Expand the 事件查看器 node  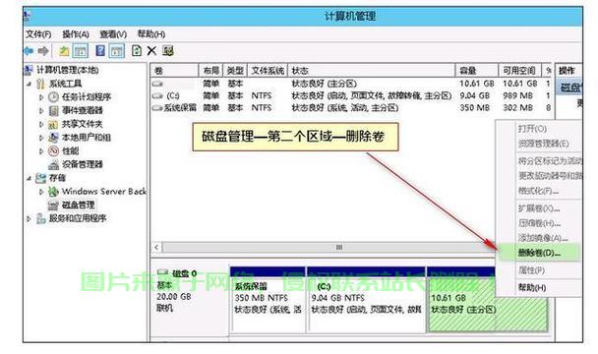[41, 110]
